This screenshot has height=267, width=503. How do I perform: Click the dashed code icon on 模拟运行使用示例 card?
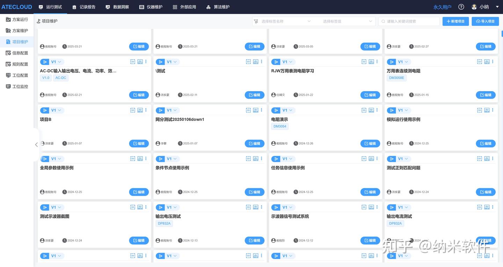(x=479, y=110)
